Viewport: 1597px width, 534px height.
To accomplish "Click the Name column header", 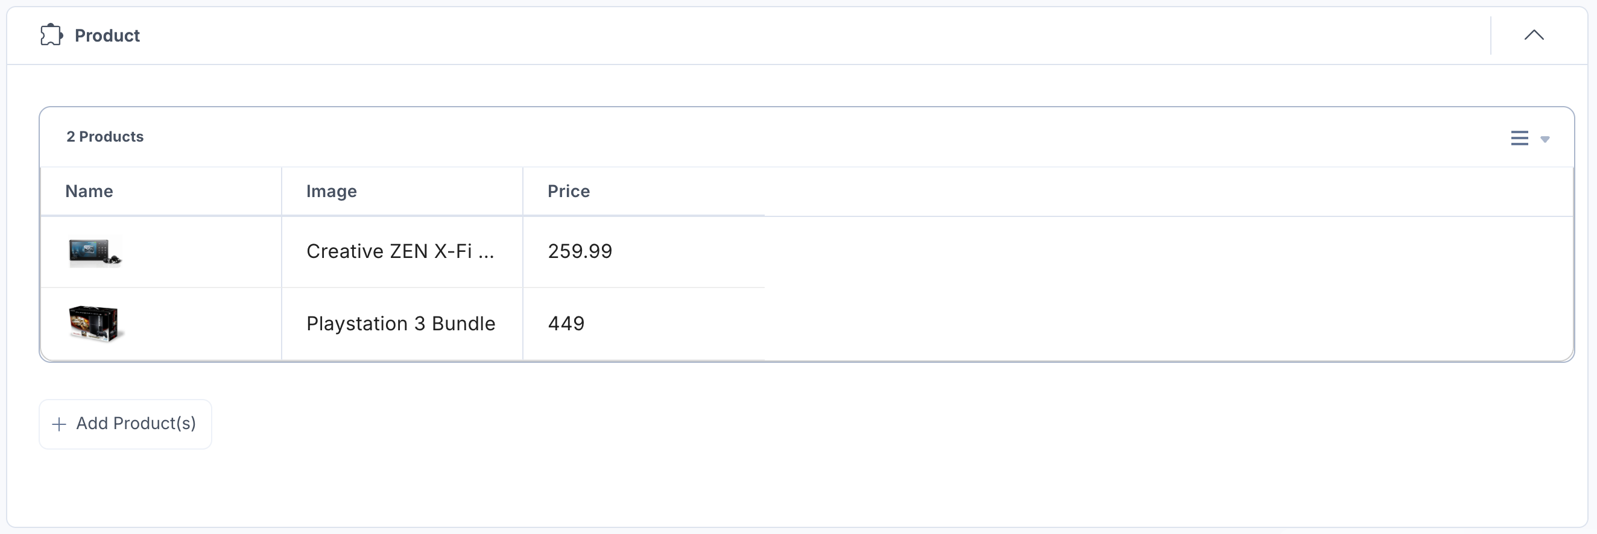I will (x=89, y=192).
